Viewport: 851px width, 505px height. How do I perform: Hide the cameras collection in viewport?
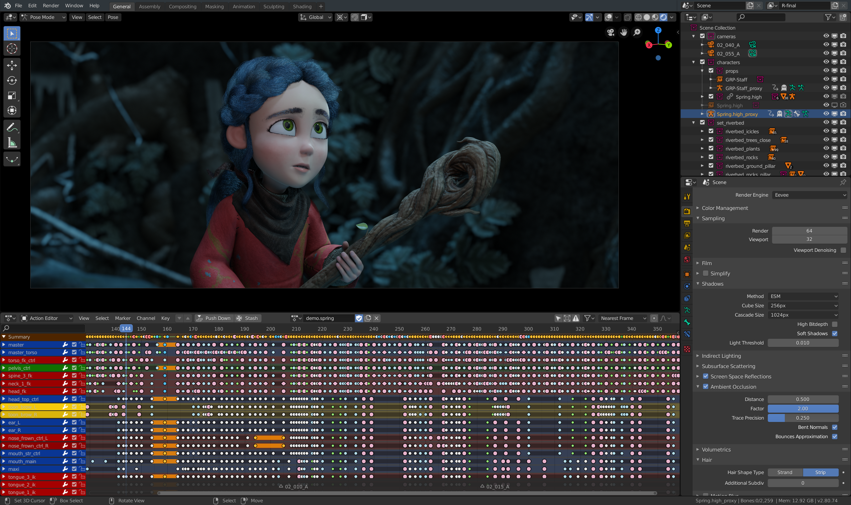[826, 36]
